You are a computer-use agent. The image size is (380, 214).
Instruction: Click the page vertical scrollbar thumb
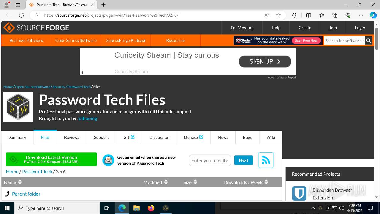pos(376,39)
